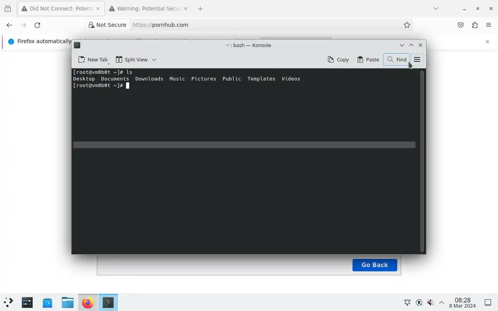Expand the New Tab dropdown arrow

click(x=109, y=63)
